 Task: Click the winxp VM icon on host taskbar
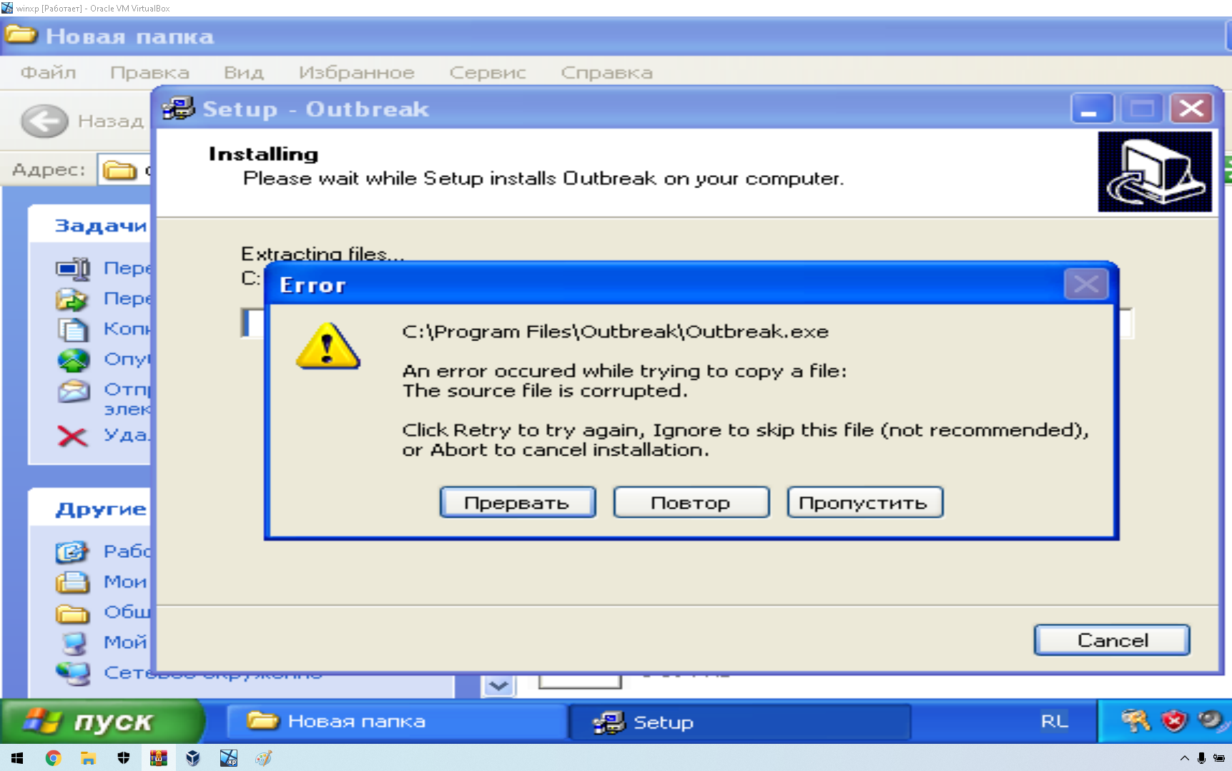click(228, 758)
